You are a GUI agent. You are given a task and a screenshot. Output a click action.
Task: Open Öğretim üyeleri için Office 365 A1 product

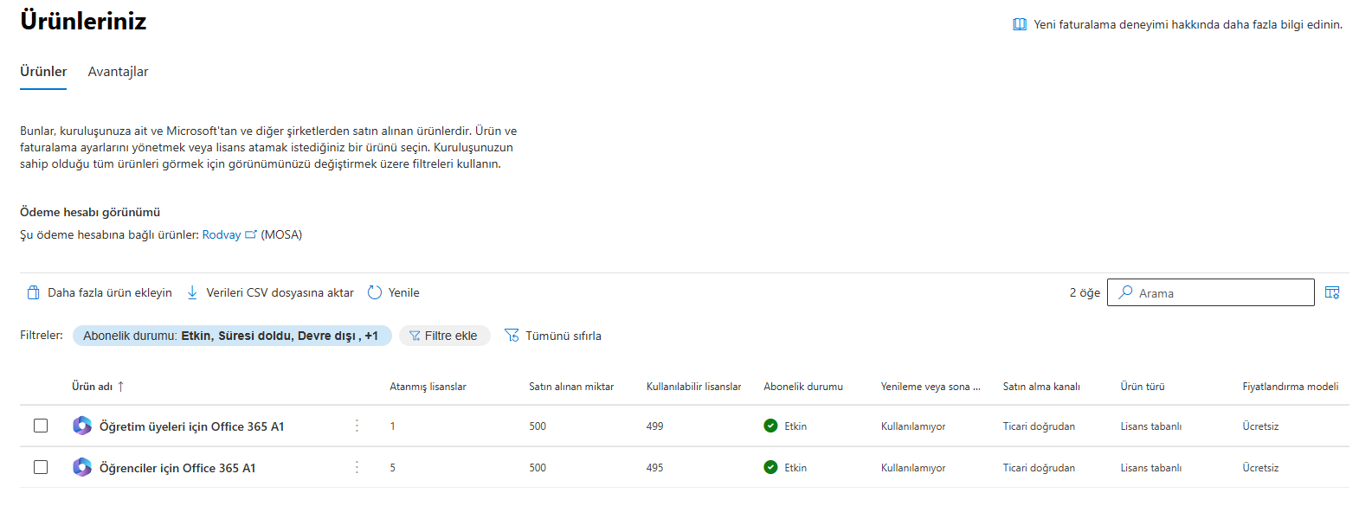point(191,426)
